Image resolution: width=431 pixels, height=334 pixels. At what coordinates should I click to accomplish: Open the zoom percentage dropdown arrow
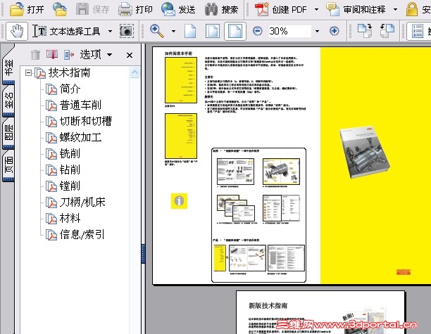click(x=317, y=31)
